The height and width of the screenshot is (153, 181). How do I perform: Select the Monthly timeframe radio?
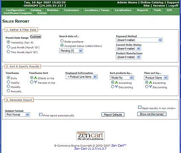pos(9,87)
